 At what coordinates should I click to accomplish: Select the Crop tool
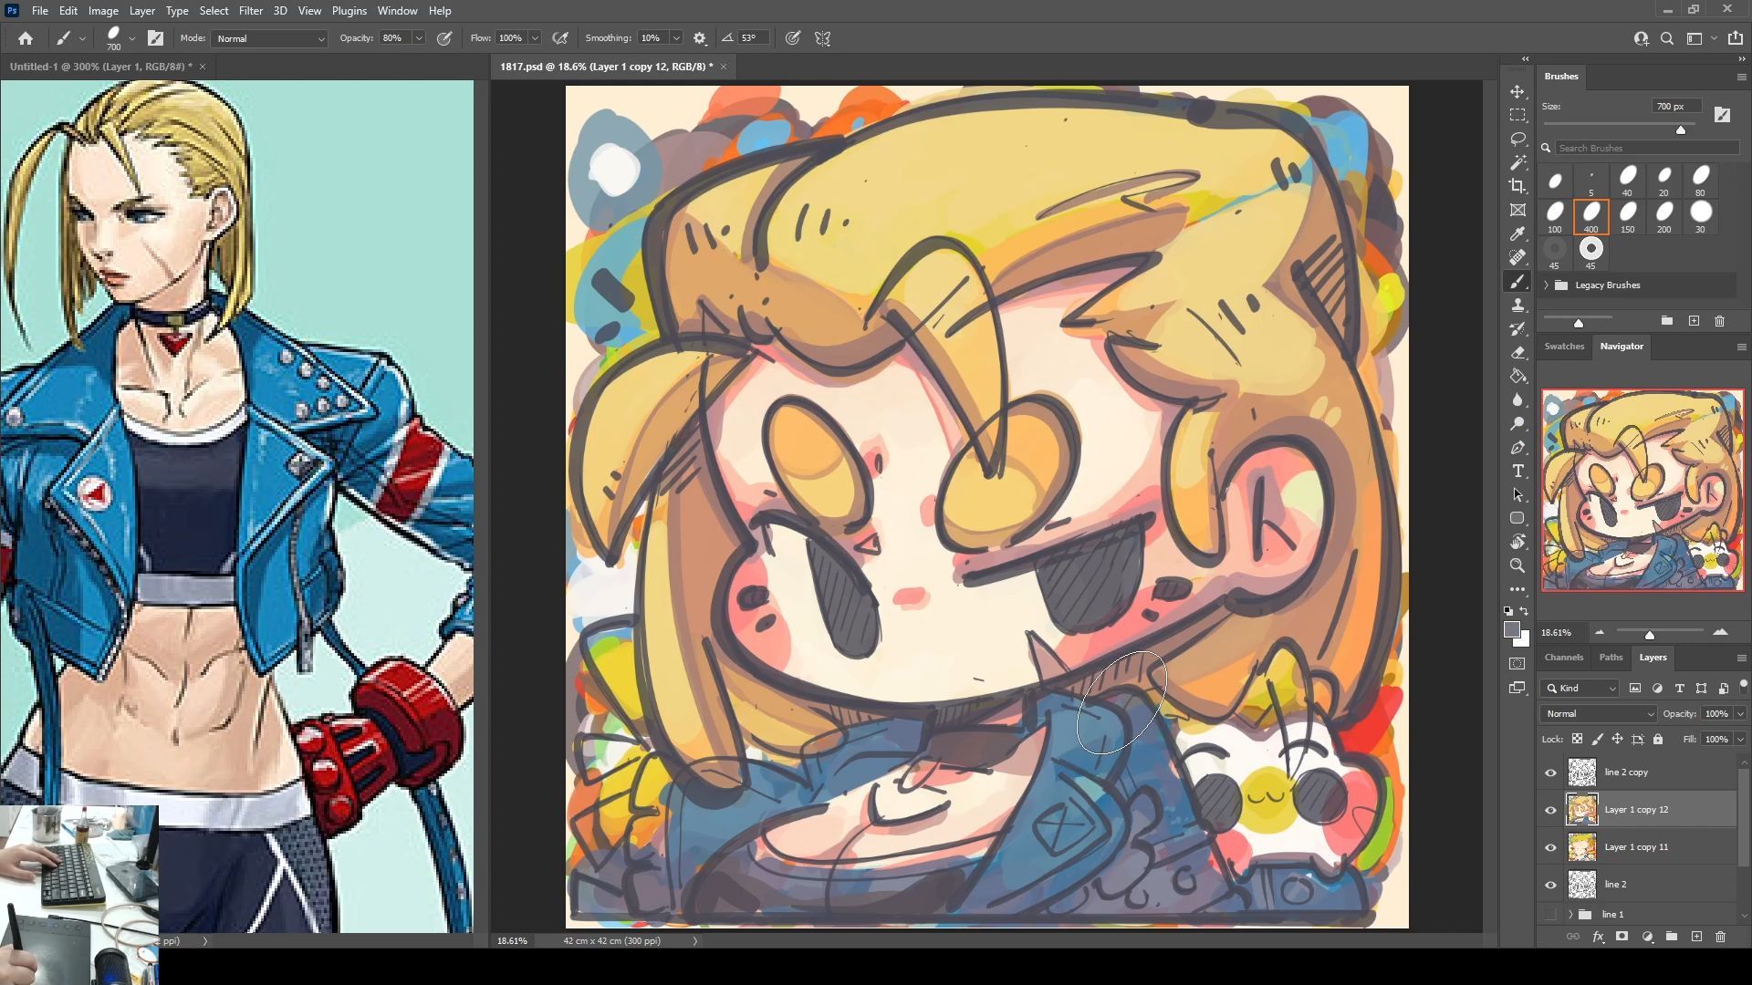point(1517,187)
